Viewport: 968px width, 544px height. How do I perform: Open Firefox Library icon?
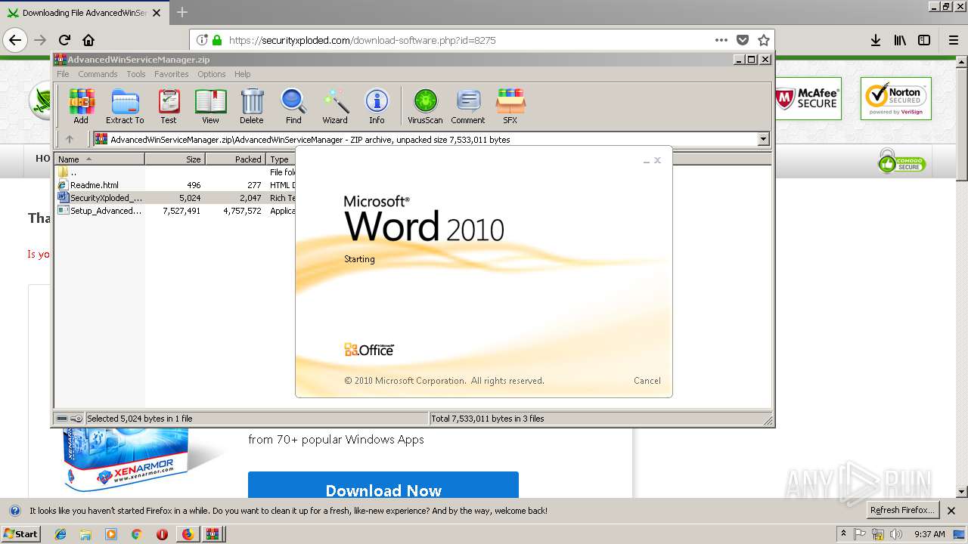click(900, 40)
